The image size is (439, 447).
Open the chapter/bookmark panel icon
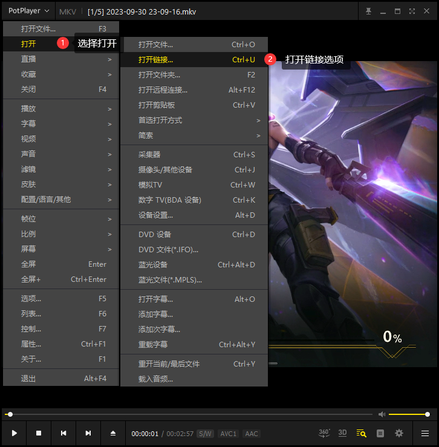pos(380,433)
